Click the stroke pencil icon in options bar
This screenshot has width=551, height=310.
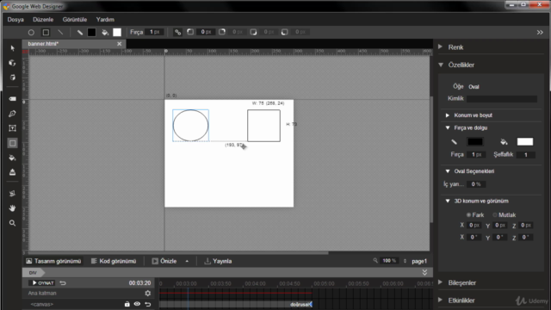point(80,33)
